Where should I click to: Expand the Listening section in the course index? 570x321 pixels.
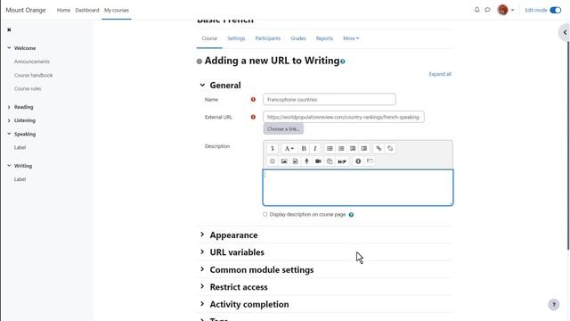click(9, 120)
